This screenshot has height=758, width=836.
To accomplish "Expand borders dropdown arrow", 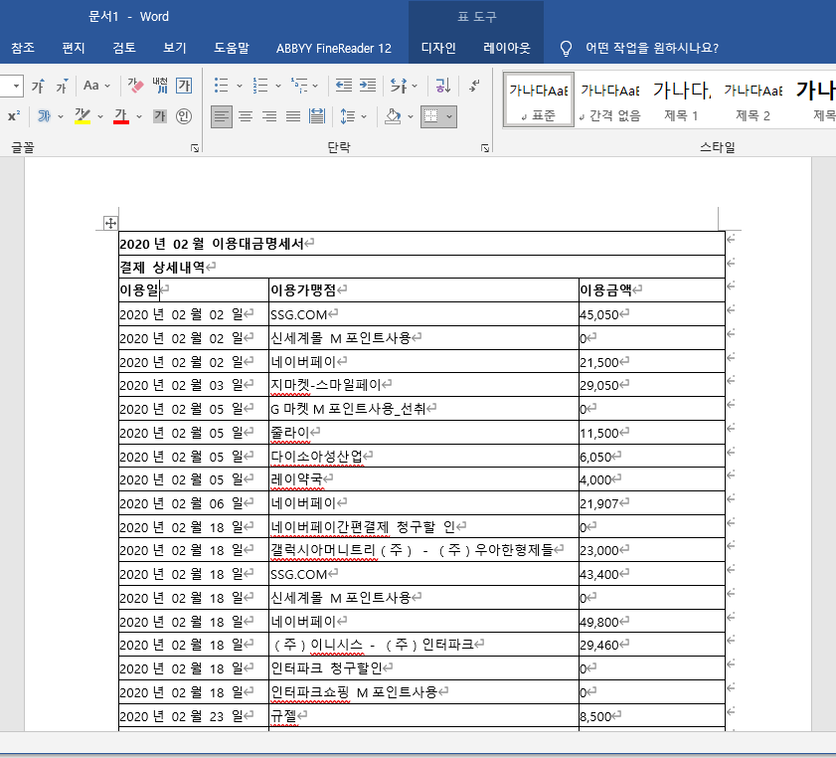I will pos(449,116).
